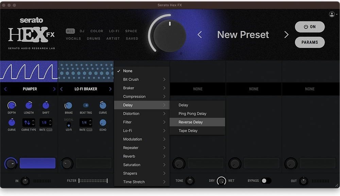The image size is (340, 196).
Task: Click the TONE knob
Action: coord(190,181)
